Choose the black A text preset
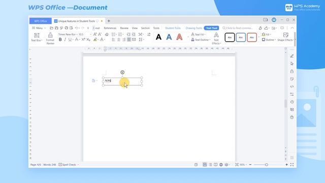This screenshot has height=183, width=325. [158, 37]
